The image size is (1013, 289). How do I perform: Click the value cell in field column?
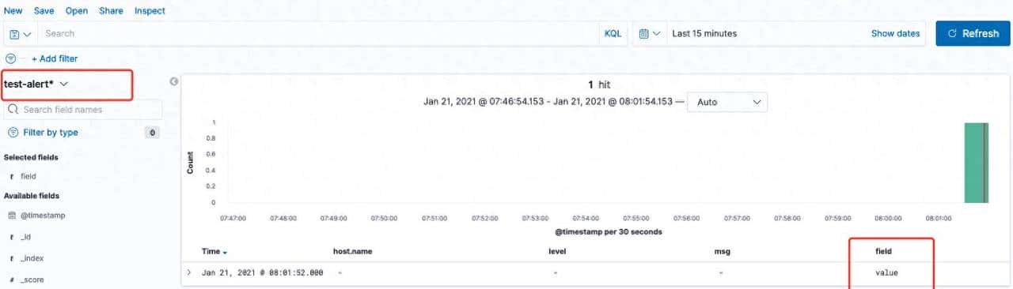886,272
